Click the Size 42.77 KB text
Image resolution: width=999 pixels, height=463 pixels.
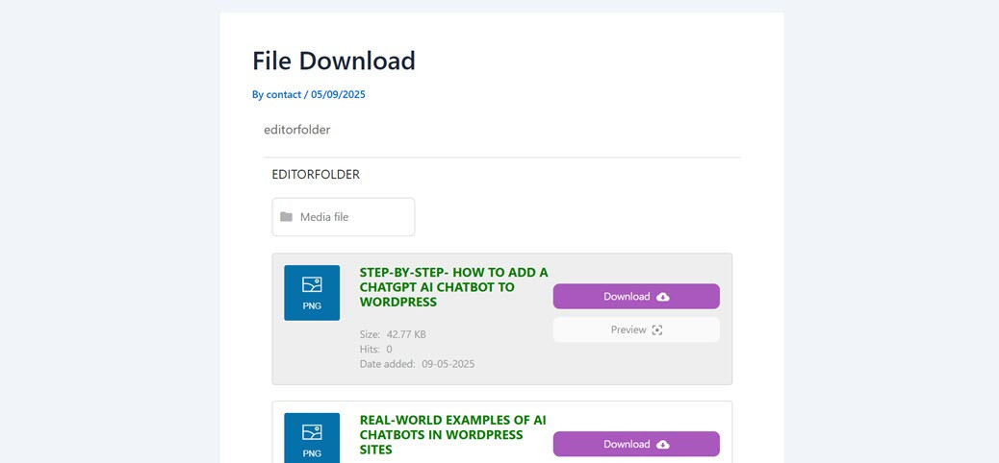tap(393, 334)
